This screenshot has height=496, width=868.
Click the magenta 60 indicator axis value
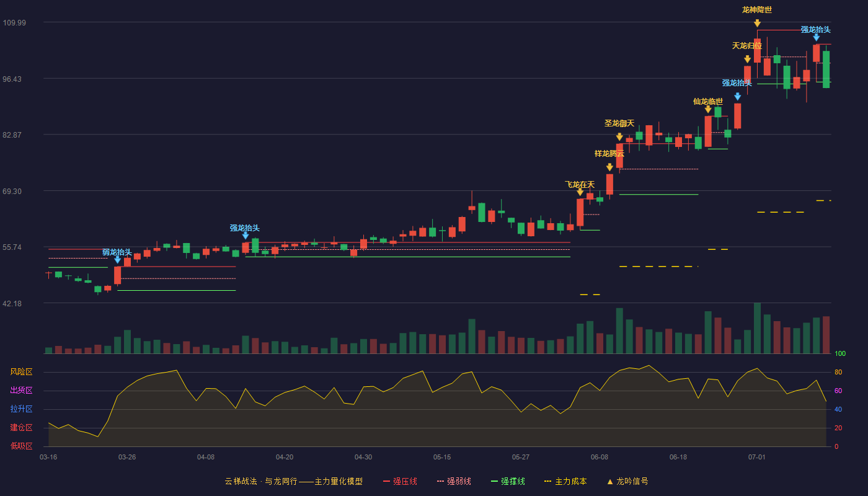(x=838, y=391)
